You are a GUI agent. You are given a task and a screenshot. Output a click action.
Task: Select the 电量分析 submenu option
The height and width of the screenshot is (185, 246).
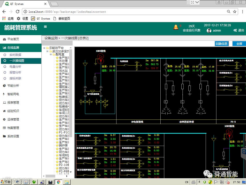coord(15,67)
